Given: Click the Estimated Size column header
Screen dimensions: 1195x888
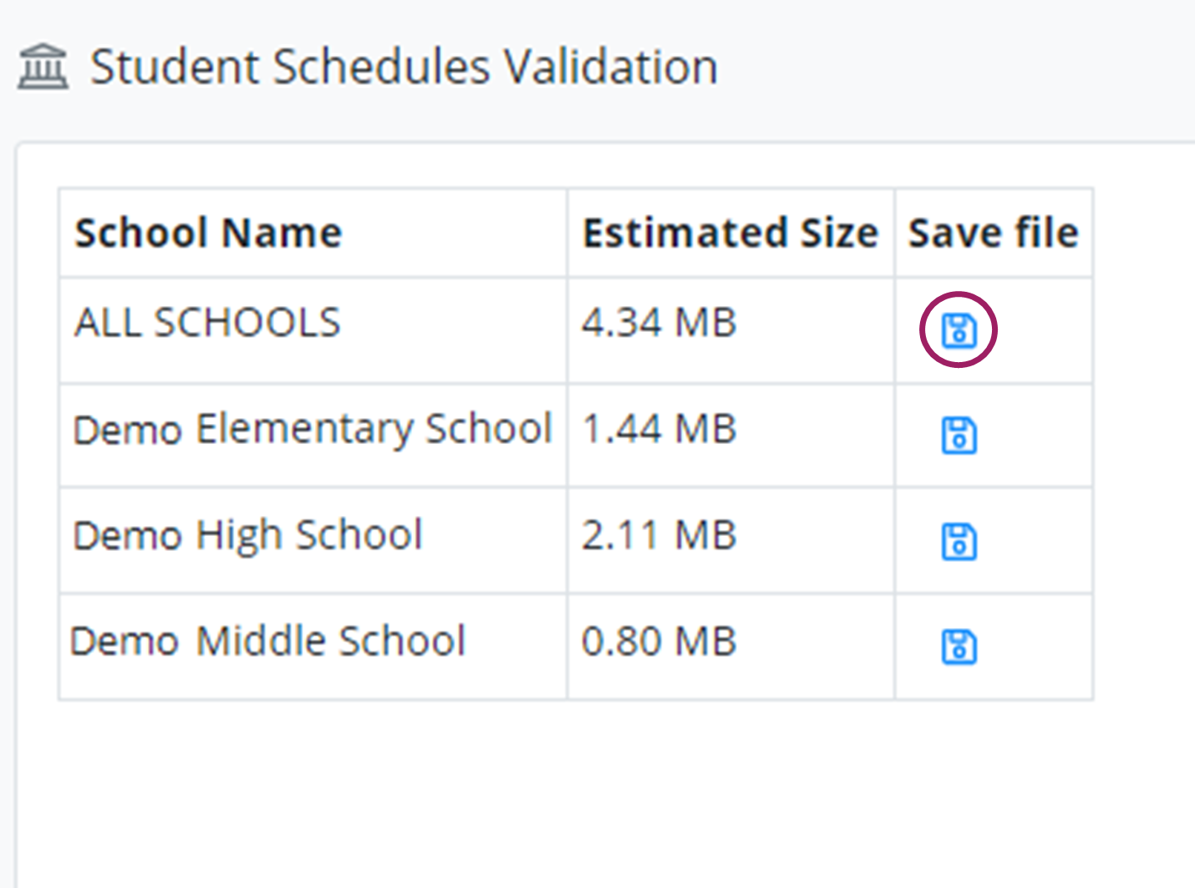Looking at the screenshot, I should (x=730, y=232).
